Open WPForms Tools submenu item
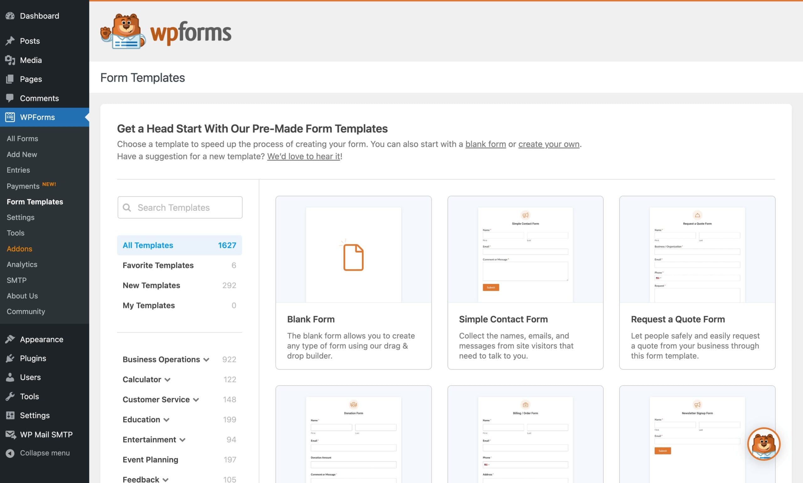Viewport: 803px width, 483px height. tap(15, 233)
